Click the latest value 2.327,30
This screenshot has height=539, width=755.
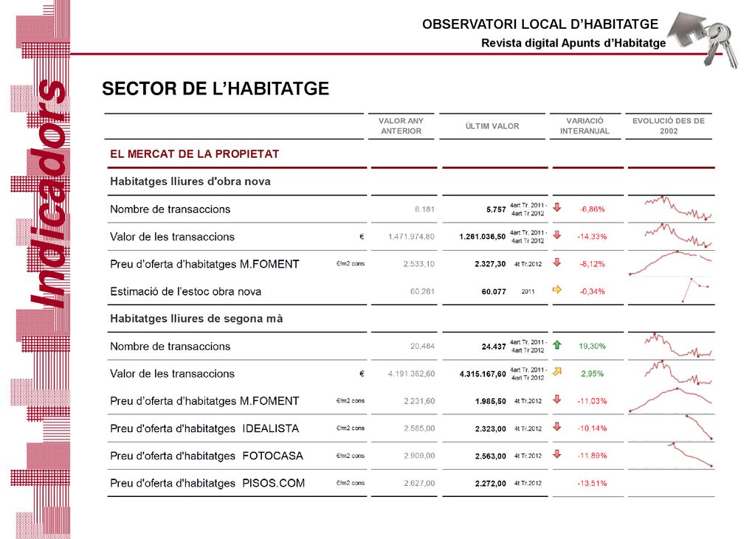(x=490, y=264)
